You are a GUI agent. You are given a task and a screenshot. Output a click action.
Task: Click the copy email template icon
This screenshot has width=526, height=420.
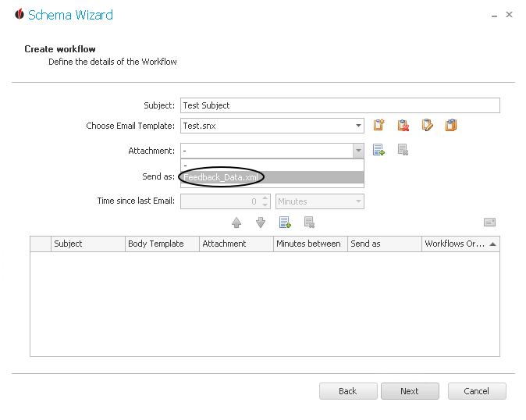click(451, 125)
